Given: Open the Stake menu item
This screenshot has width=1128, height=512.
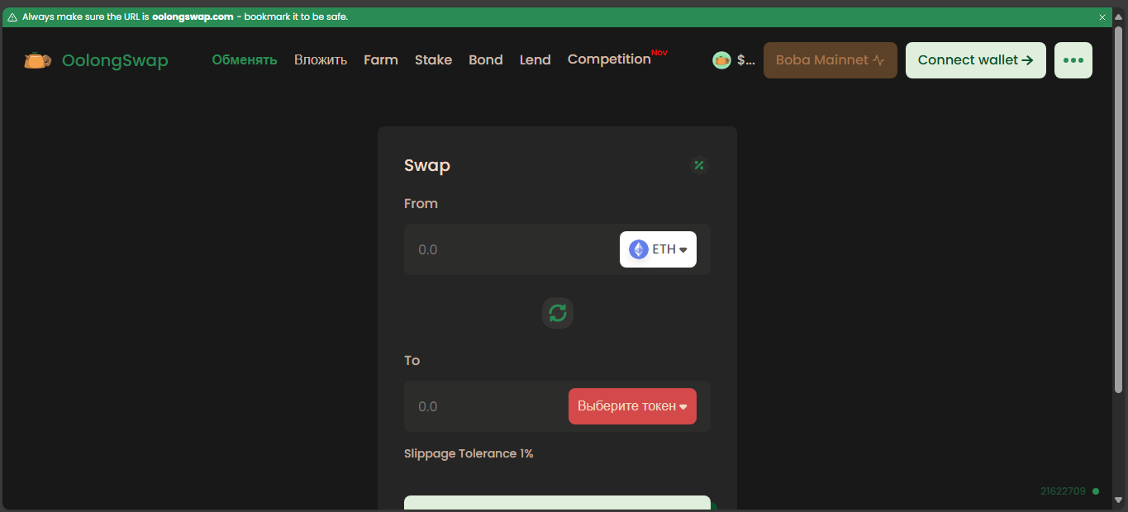Looking at the screenshot, I should click(x=433, y=60).
